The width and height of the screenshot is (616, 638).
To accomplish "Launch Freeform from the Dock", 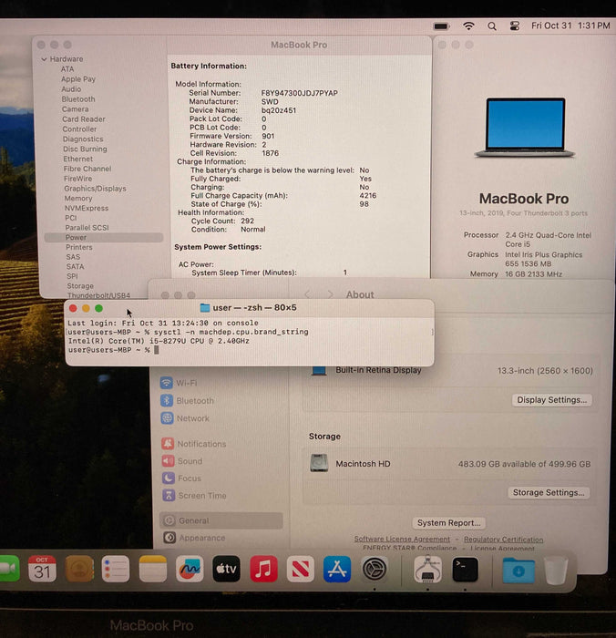I will [190, 569].
